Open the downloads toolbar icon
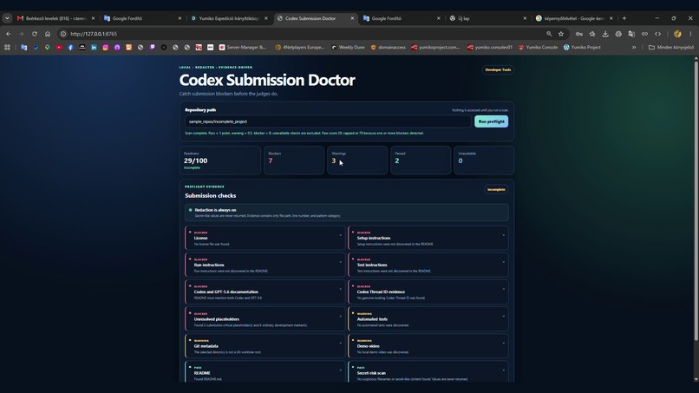 (x=605, y=34)
